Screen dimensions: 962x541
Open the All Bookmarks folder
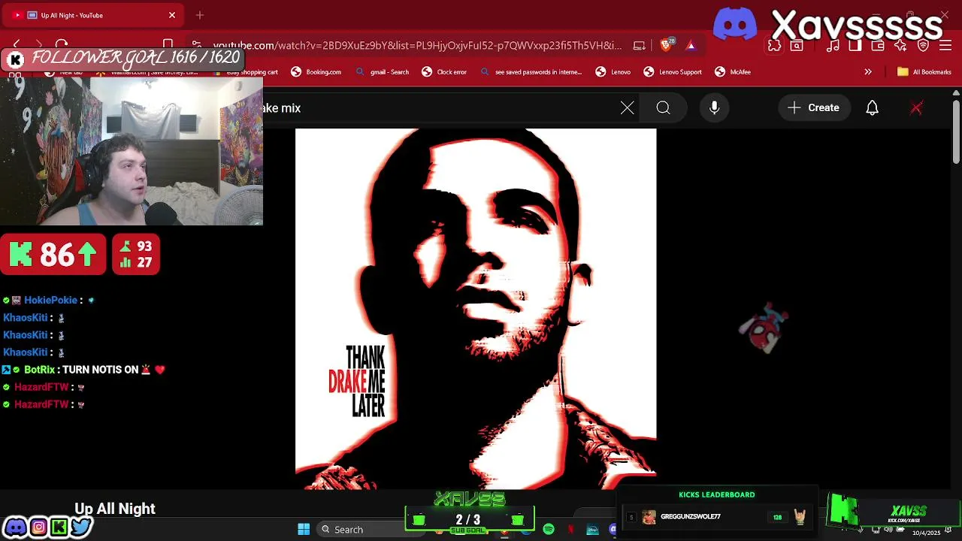point(924,72)
